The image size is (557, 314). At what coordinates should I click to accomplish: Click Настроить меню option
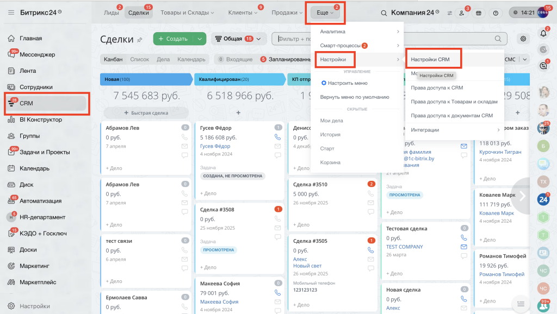[344, 83]
